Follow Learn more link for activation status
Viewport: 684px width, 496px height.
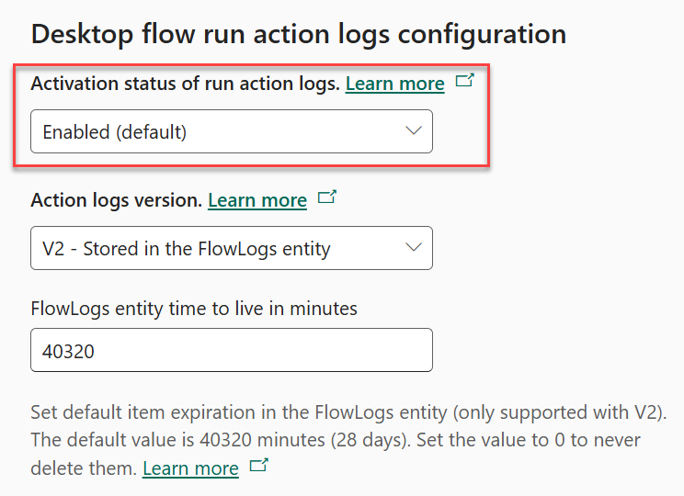point(394,84)
